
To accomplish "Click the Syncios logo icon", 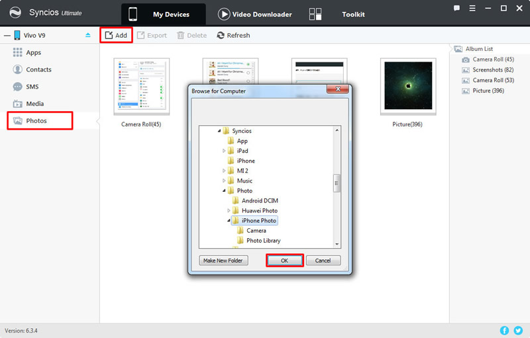I will 15,13.
